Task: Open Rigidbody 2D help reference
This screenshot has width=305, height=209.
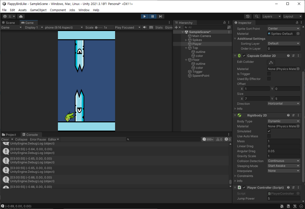Action: [288, 115]
